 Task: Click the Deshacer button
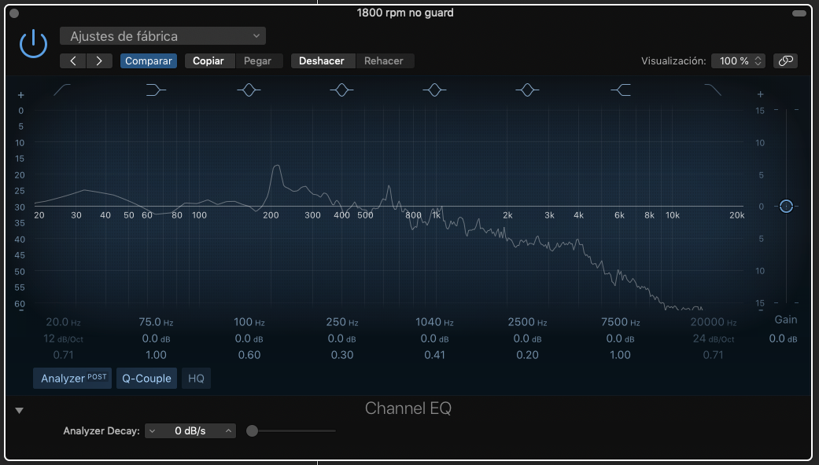[322, 61]
